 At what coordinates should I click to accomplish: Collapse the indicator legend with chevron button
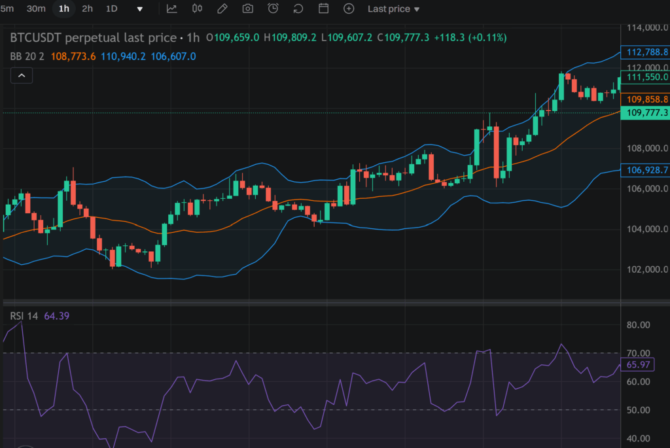22,76
